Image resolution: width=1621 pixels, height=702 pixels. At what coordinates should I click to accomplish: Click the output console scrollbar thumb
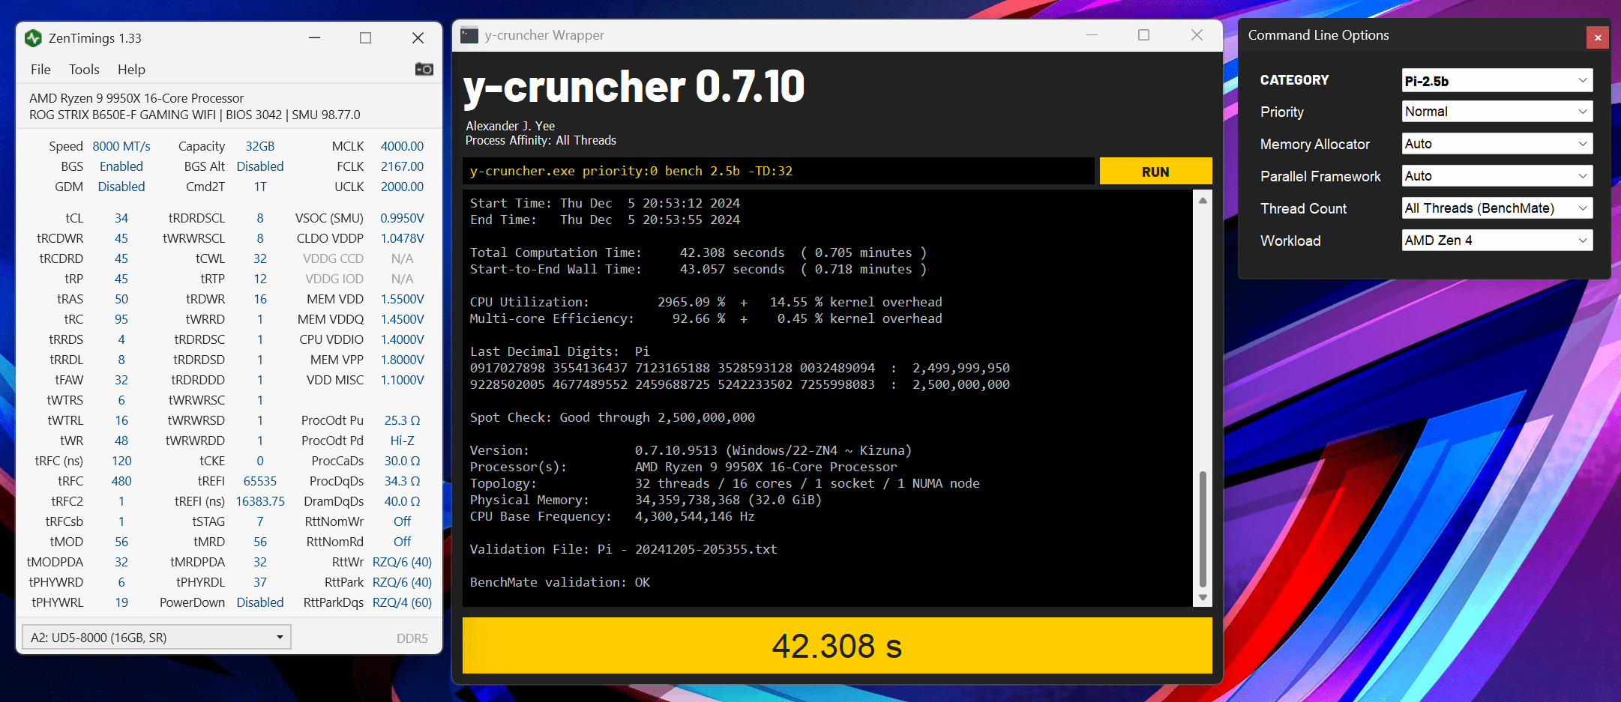click(x=1203, y=529)
